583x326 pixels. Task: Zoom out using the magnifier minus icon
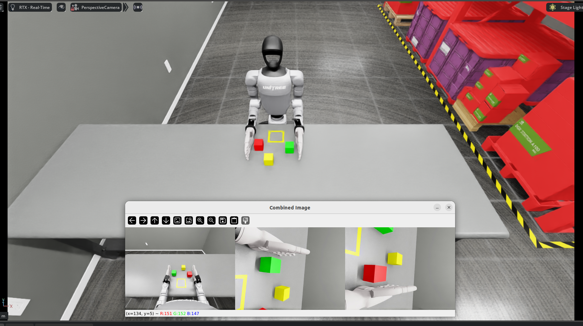pos(211,220)
